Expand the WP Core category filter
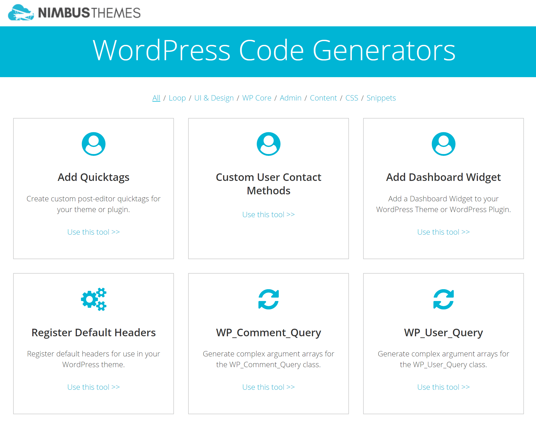 point(257,98)
